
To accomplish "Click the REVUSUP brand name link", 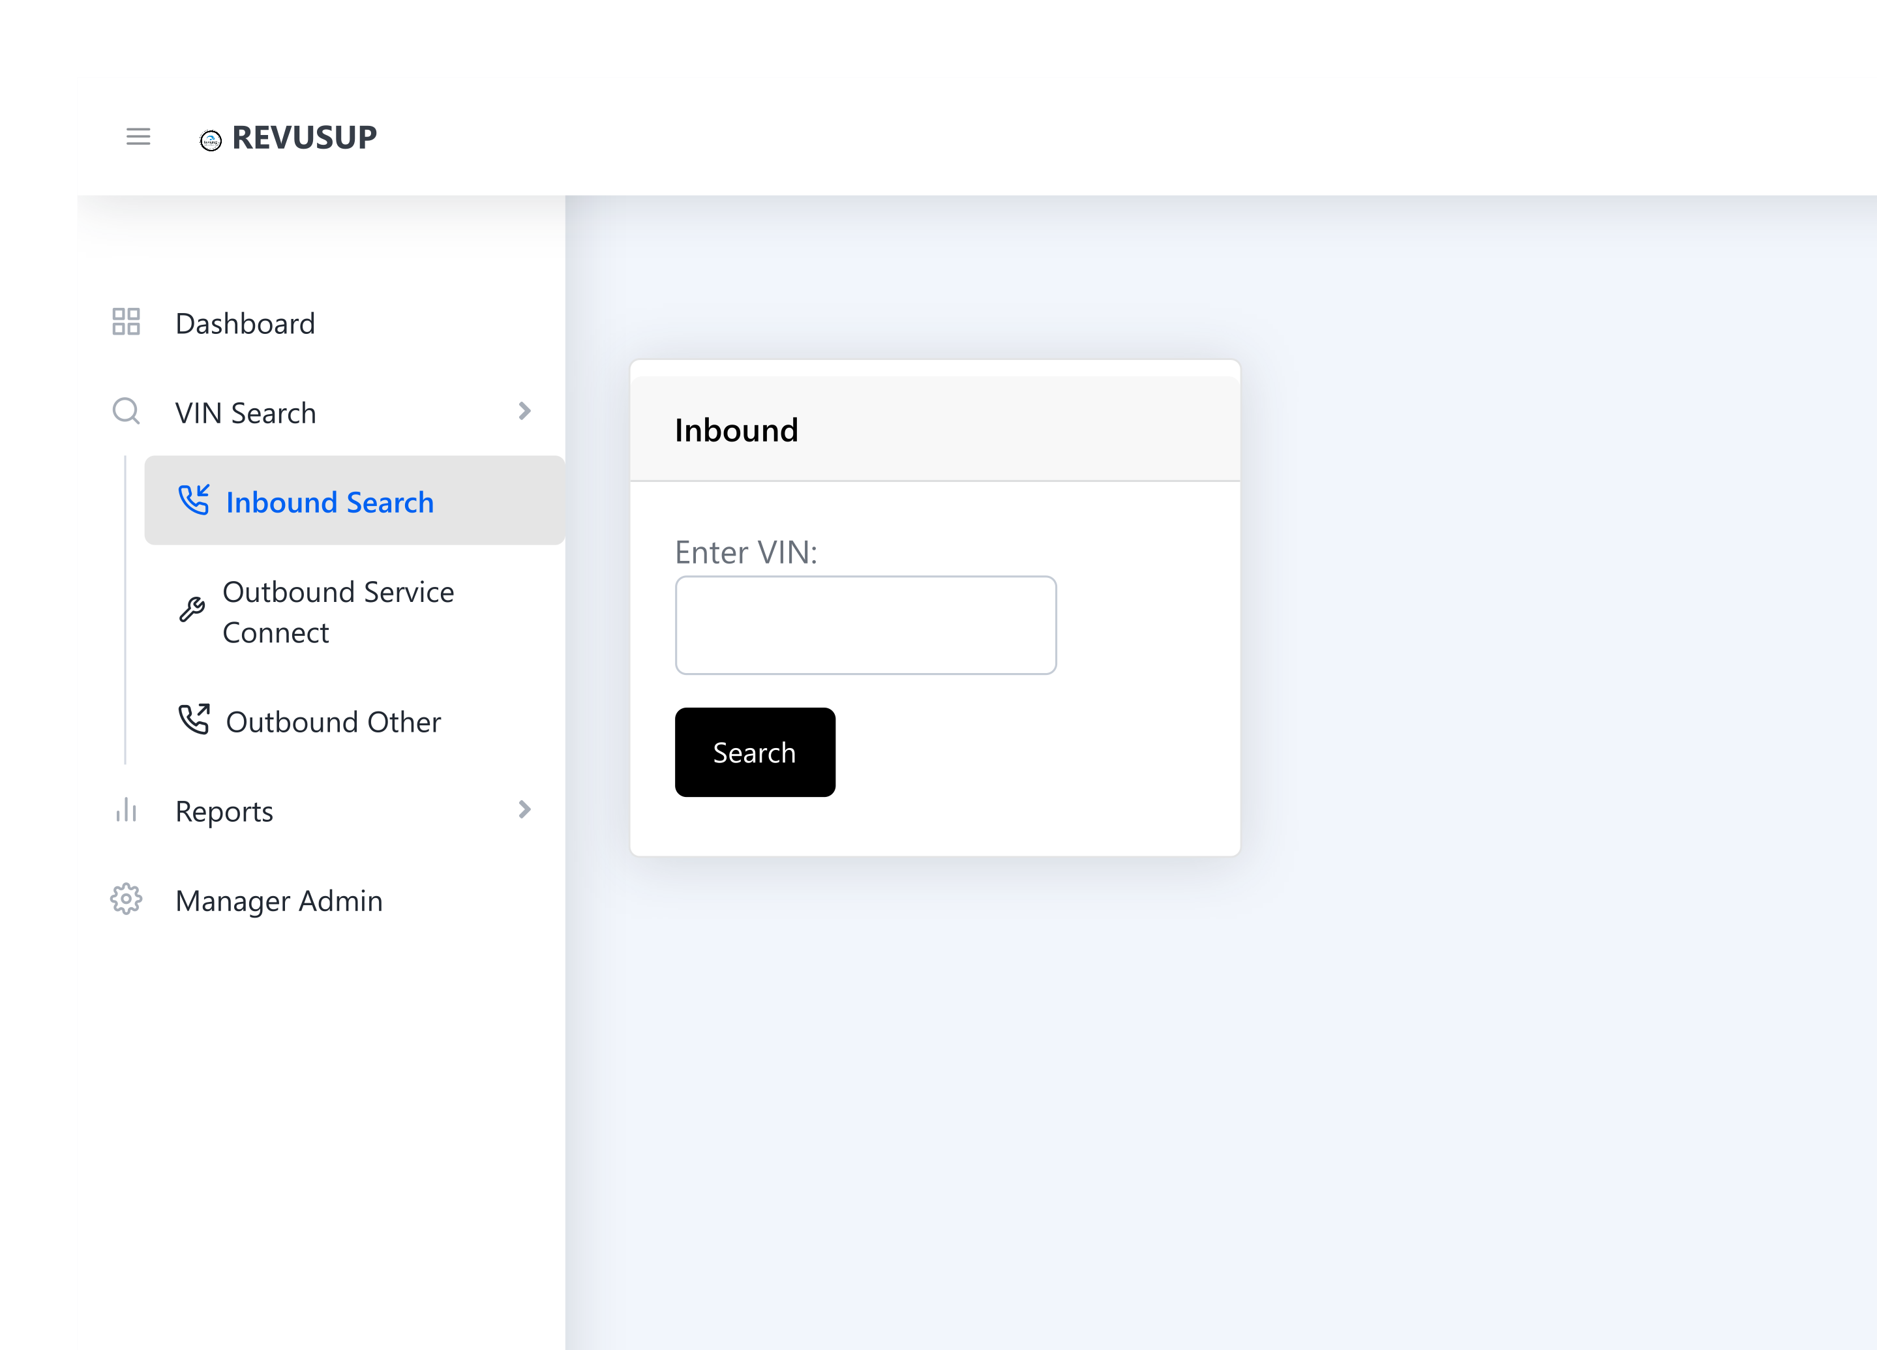I will pos(305,138).
